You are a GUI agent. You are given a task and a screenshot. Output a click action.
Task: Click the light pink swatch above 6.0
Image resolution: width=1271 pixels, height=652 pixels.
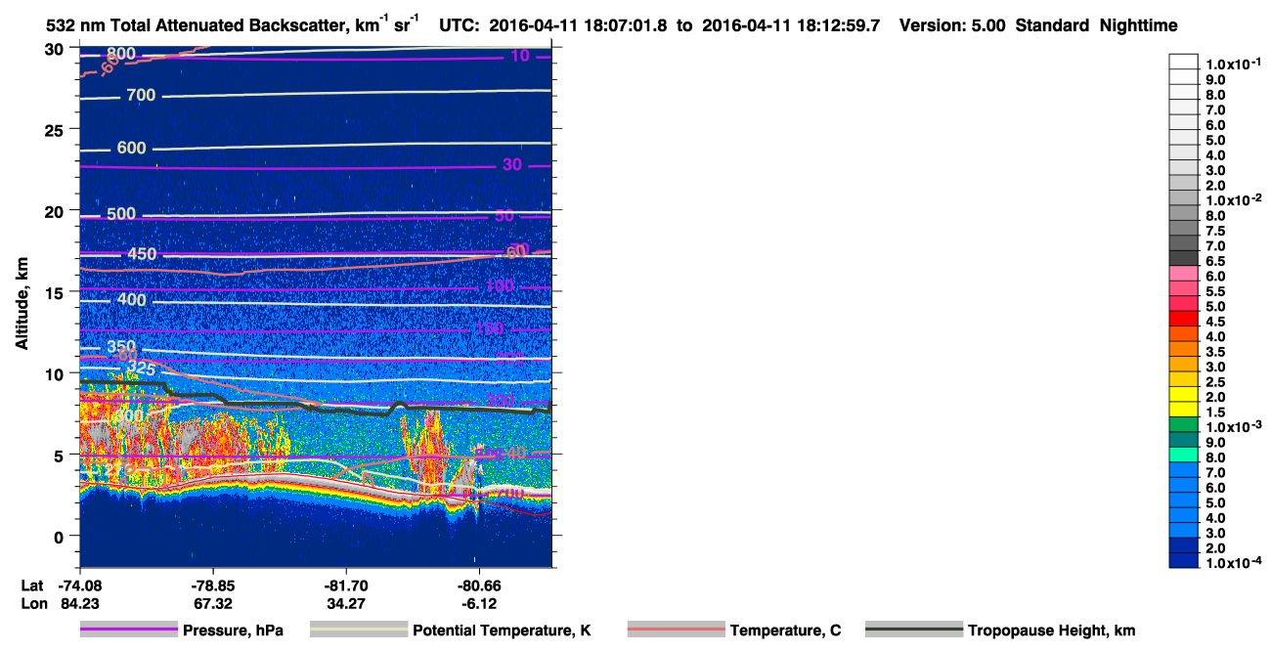tap(1183, 275)
